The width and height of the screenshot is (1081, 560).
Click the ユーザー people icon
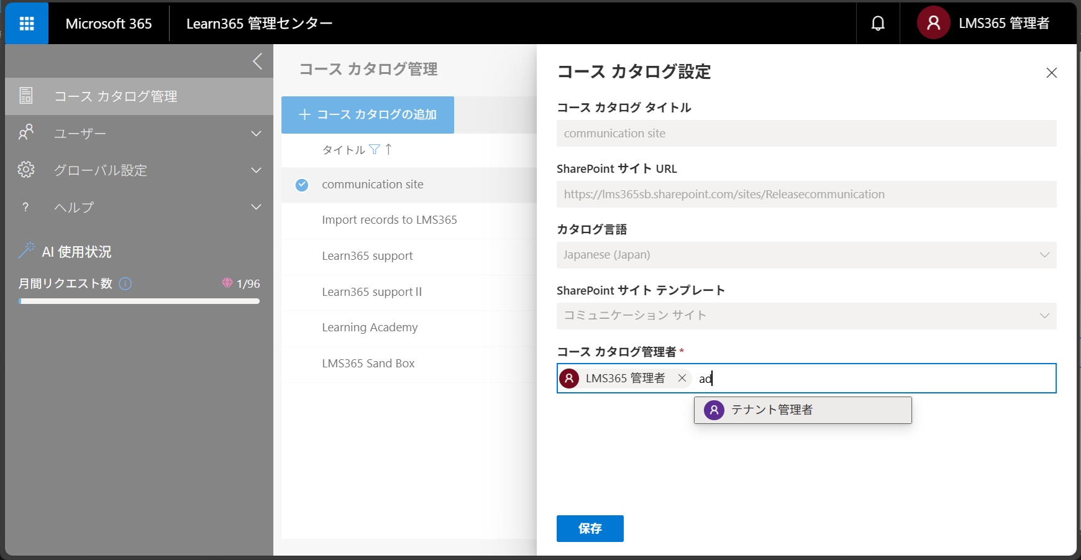point(26,132)
